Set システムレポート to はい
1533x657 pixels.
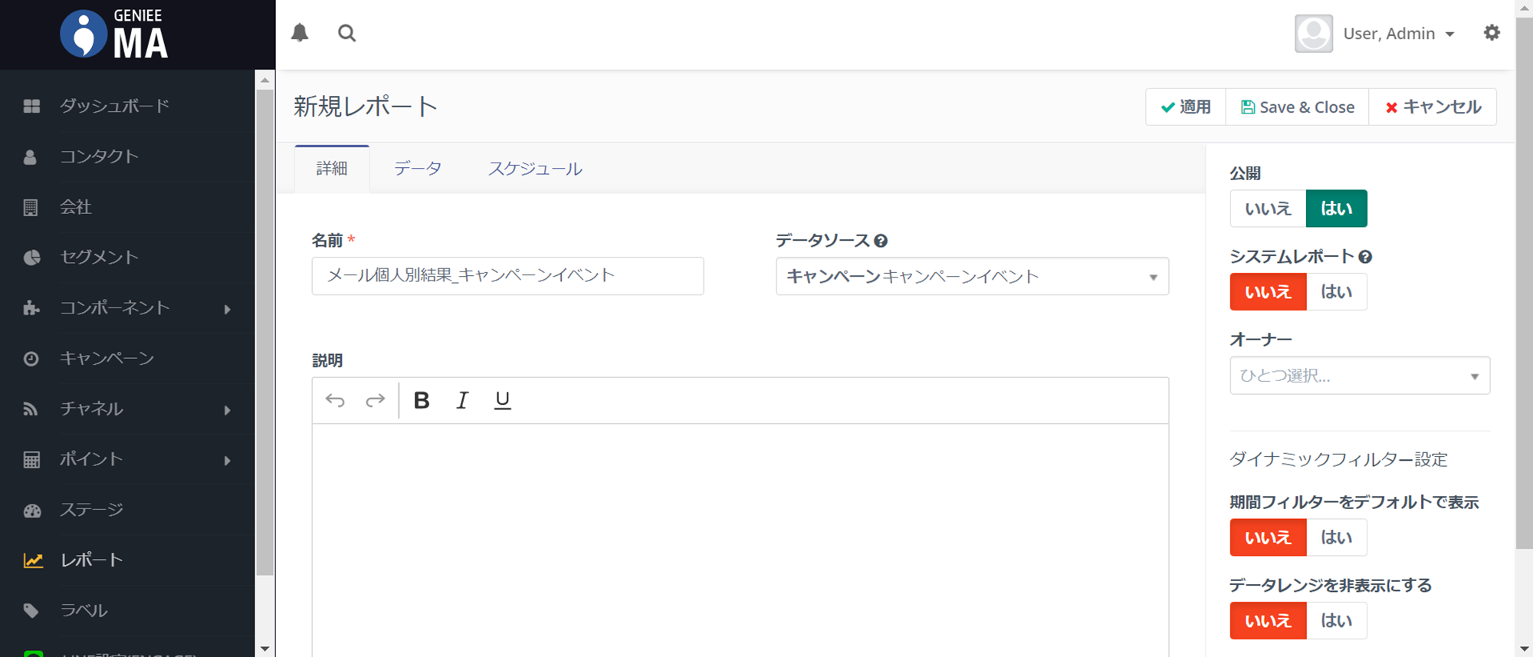(1336, 291)
